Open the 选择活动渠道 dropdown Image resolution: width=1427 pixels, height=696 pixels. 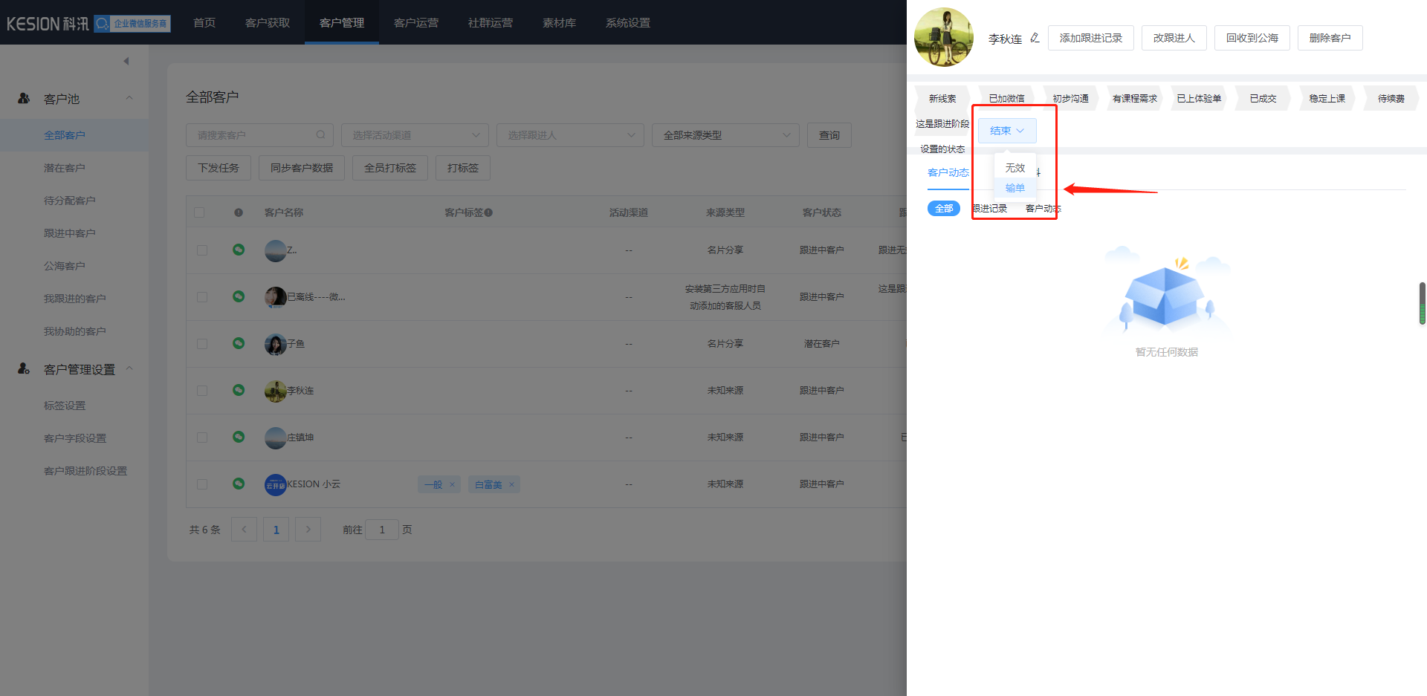pyautogui.click(x=415, y=135)
